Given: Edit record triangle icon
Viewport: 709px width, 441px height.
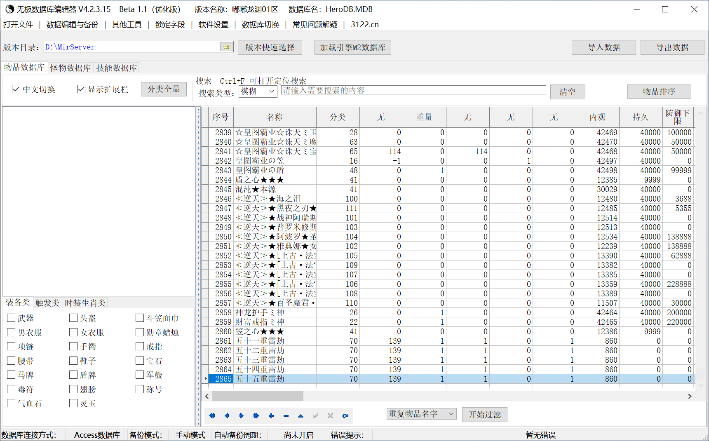Looking at the screenshot, I should pos(301,415).
